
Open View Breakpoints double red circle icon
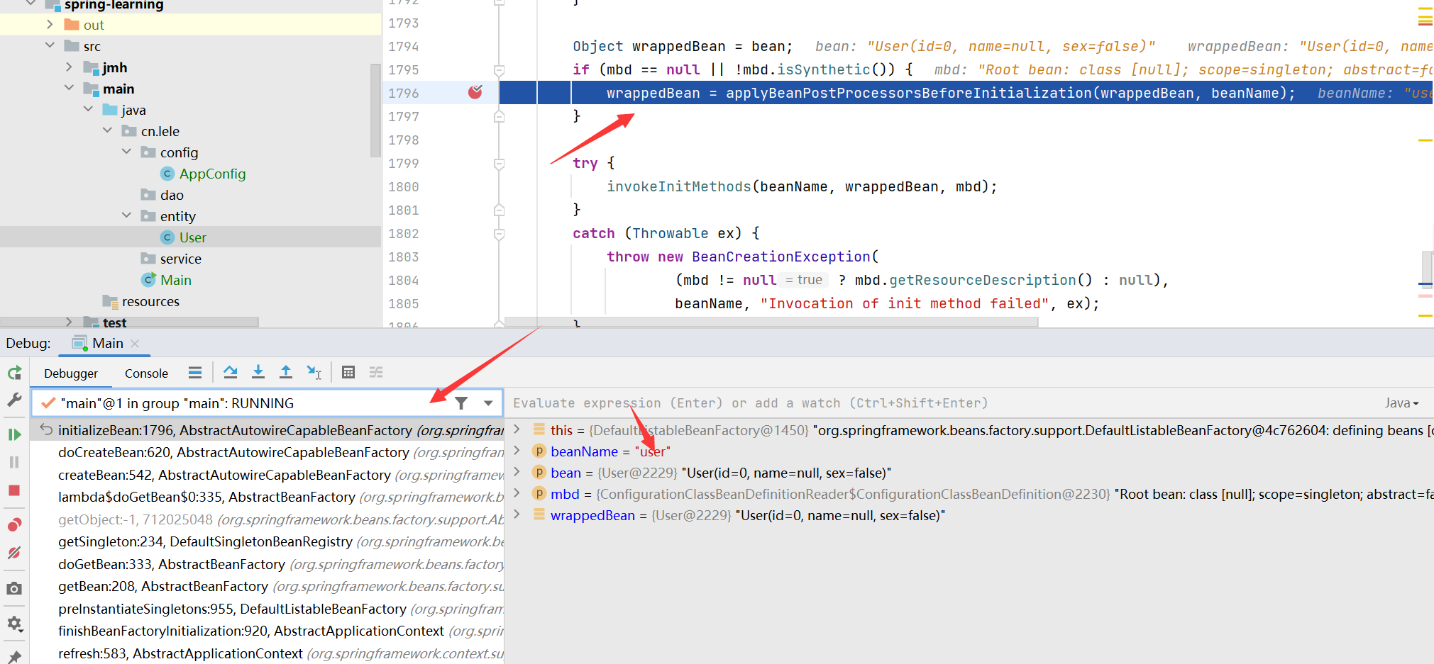[14, 525]
